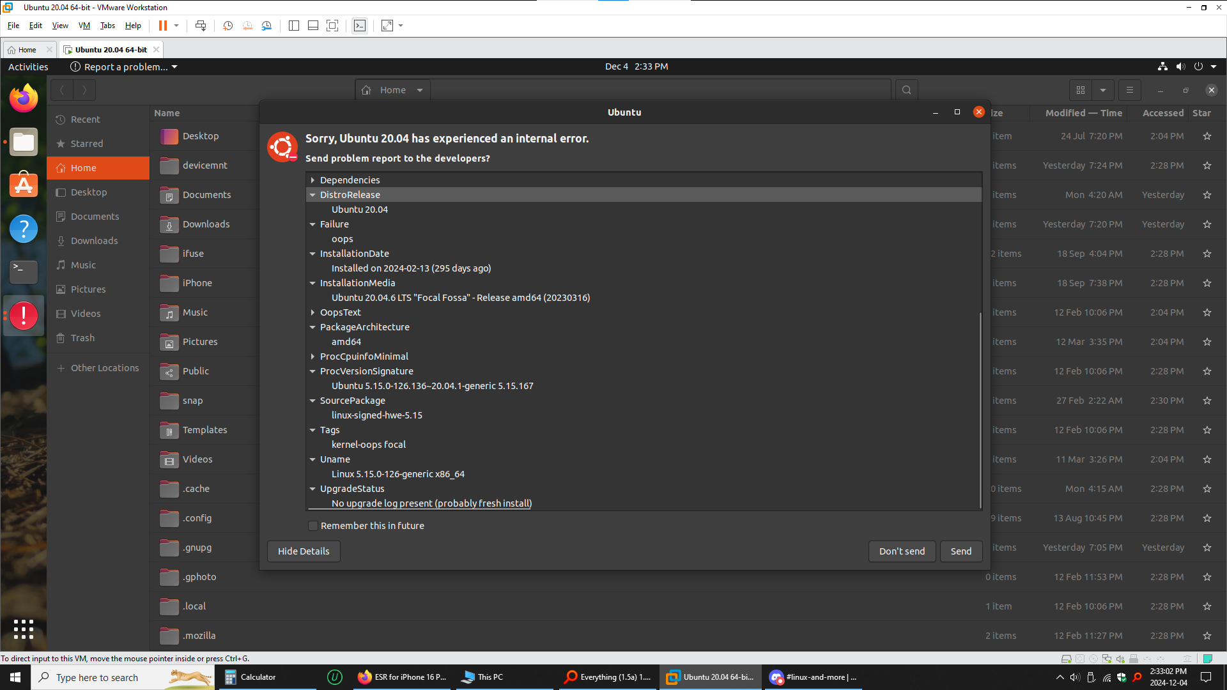This screenshot has height=690, width=1227.
Task: Click network icon in GNOME top bar
Action: pyautogui.click(x=1162, y=67)
